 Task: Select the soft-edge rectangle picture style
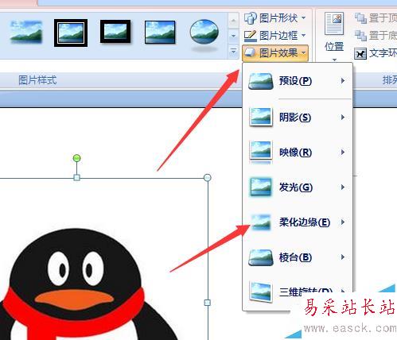click(x=26, y=33)
